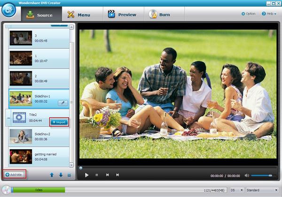Click the 1121/4483(MB) capacity text
The height and width of the screenshot is (197, 282).
[x=214, y=190]
